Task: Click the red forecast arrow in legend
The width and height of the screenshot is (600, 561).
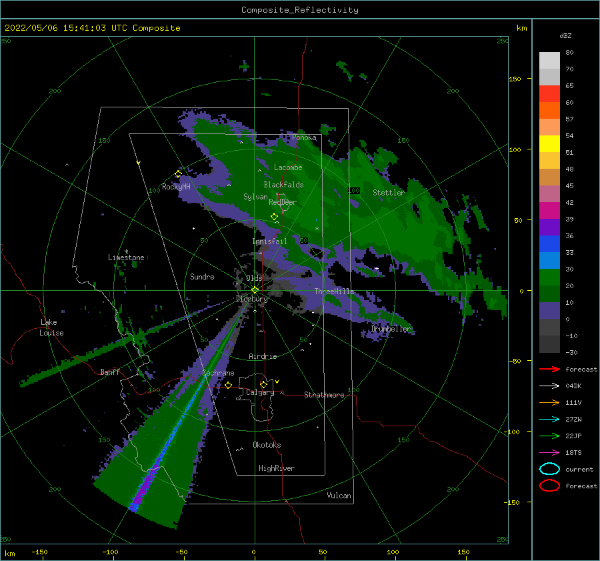Action: click(x=549, y=369)
